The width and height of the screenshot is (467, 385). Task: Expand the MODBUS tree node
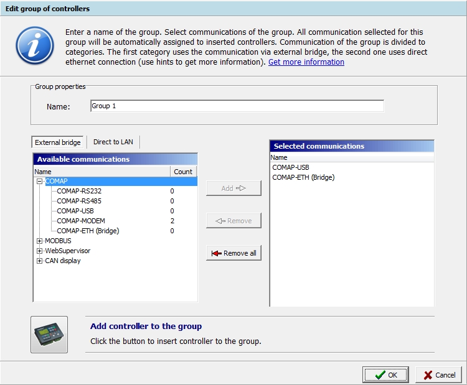[x=40, y=241]
